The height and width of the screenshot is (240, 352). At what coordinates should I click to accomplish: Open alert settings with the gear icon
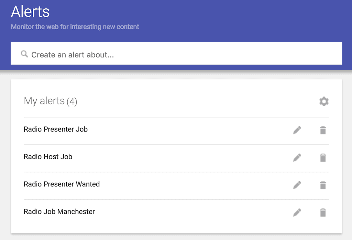(324, 101)
